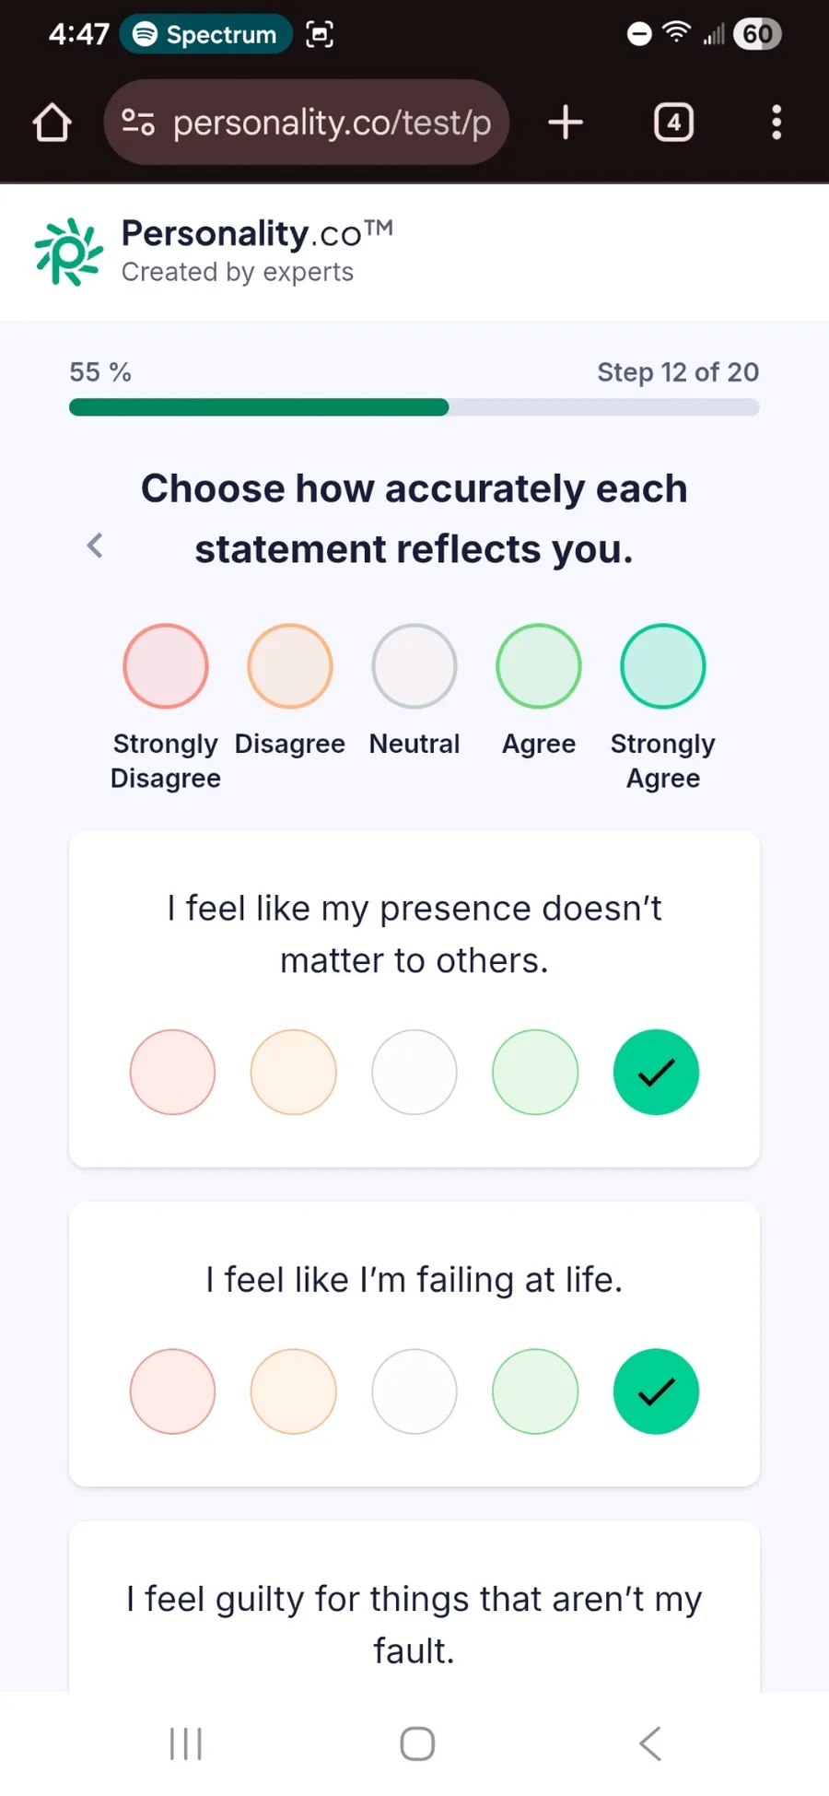Open a new tab with plus icon
The image size is (829, 1796).
click(x=566, y=123)
